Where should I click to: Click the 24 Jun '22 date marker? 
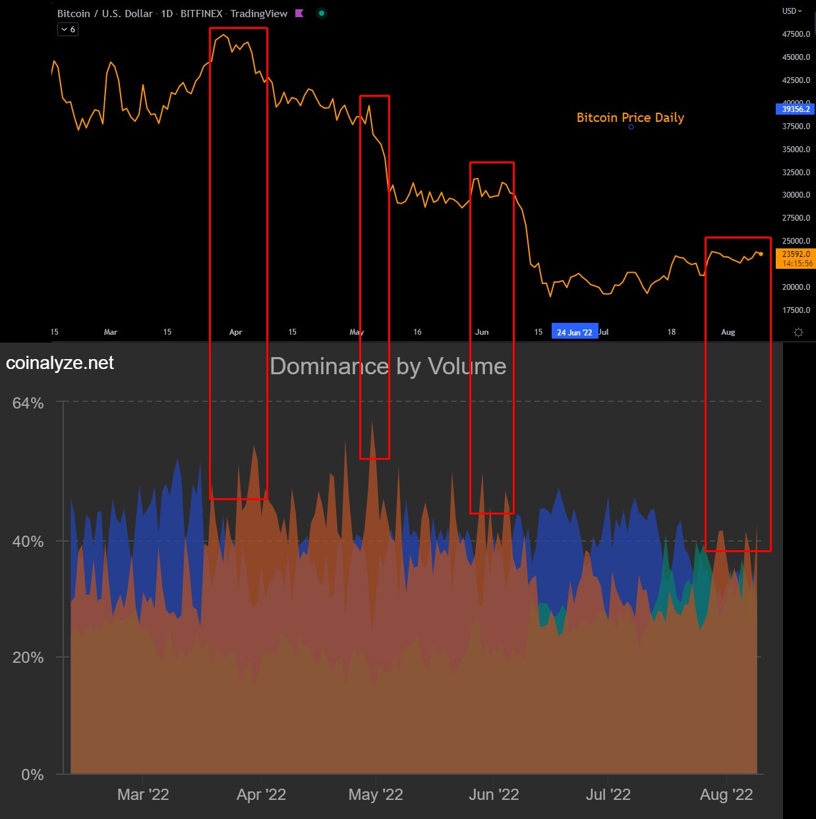(x=574, y=332)
